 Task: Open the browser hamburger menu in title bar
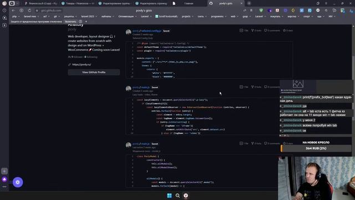click(326, 3)
